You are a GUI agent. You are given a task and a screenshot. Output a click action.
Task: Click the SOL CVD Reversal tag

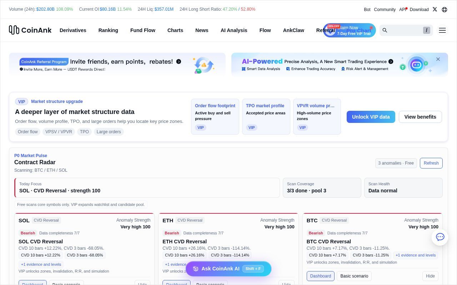[x=46, y=220]
